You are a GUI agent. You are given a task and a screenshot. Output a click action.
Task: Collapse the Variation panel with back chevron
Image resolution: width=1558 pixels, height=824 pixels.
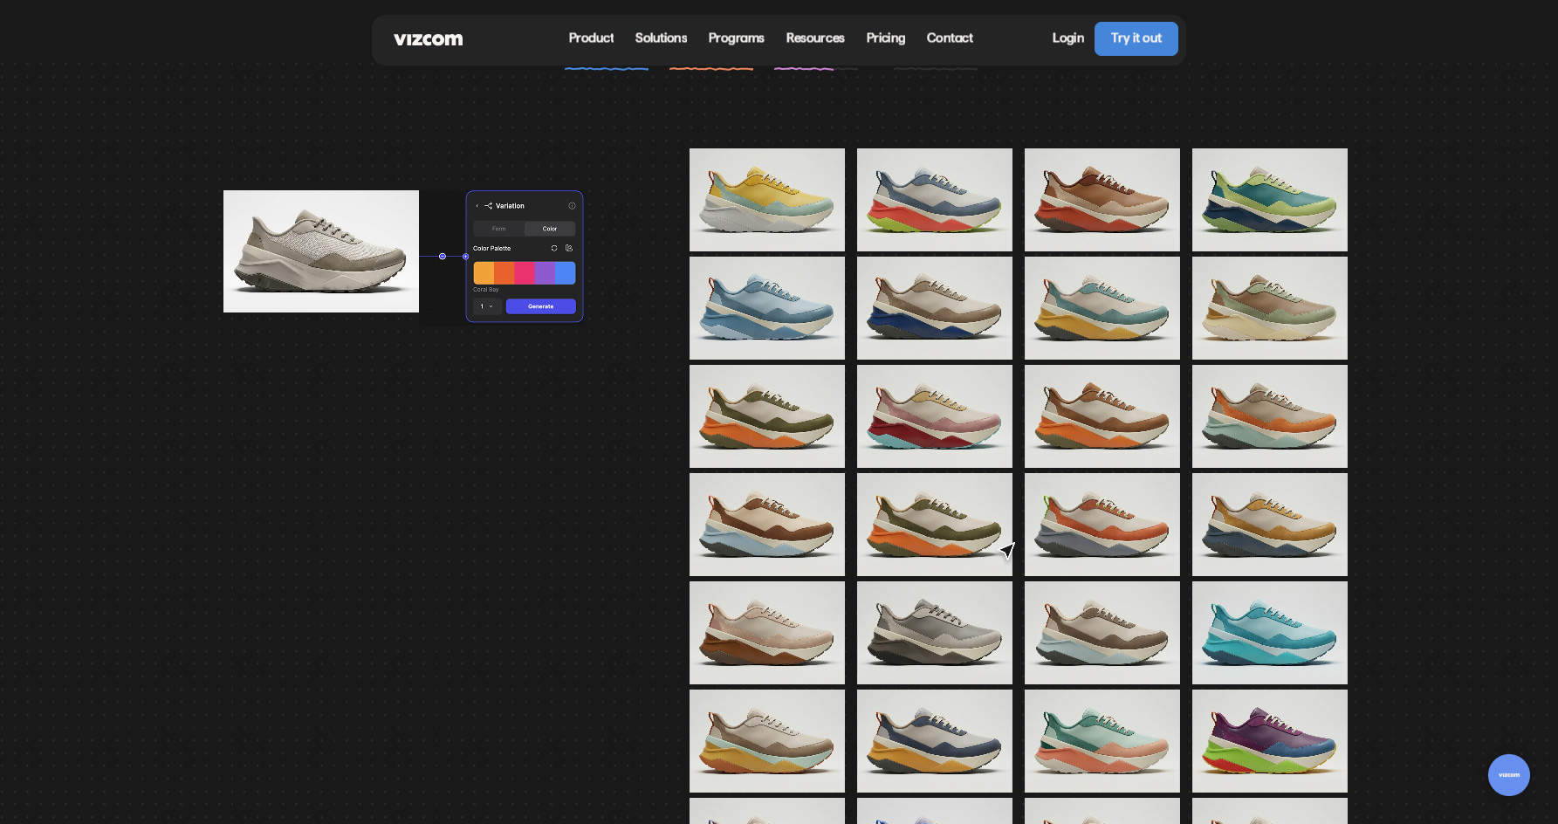pyautogui.click(x=477, y=206)
